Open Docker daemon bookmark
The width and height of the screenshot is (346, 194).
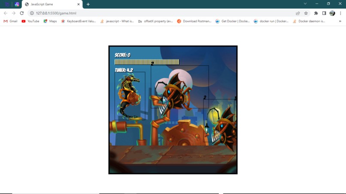tap(309, 21)
